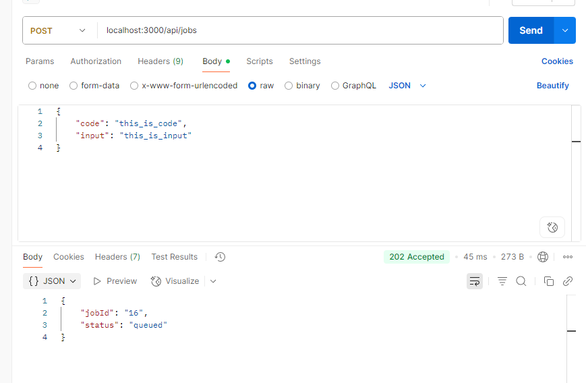Click the Beautify link

point(552,86)
